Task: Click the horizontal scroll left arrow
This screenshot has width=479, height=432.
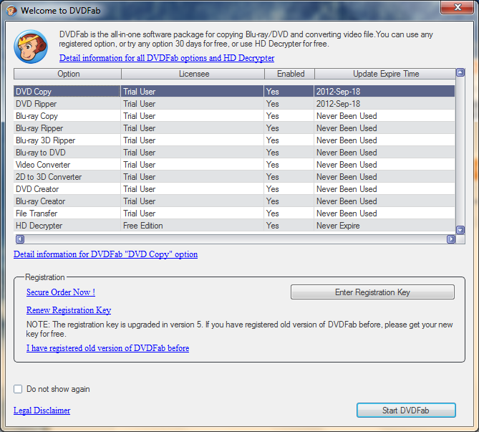Action: (x=20, y=239)
